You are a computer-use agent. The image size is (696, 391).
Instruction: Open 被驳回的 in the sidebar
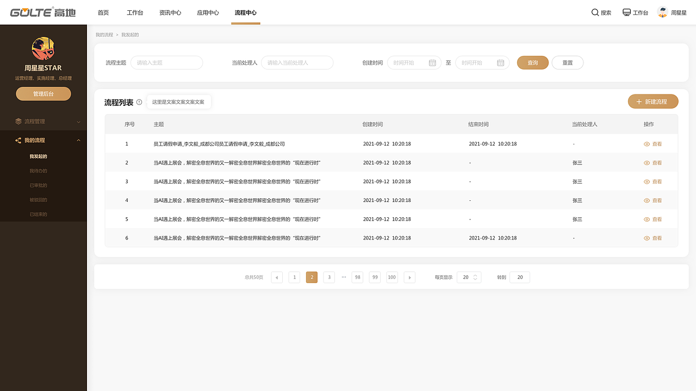(x=38, y=200)
